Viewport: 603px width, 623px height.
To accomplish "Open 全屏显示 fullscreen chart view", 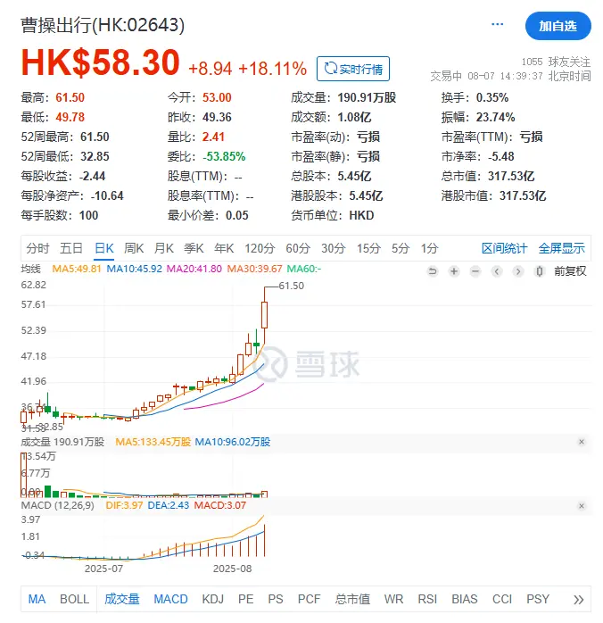I will (562, 248).
